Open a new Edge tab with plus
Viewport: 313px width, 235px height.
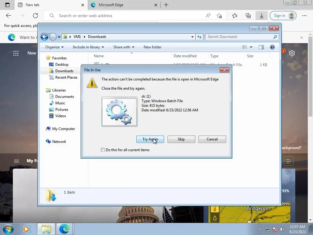coord(166,5)
